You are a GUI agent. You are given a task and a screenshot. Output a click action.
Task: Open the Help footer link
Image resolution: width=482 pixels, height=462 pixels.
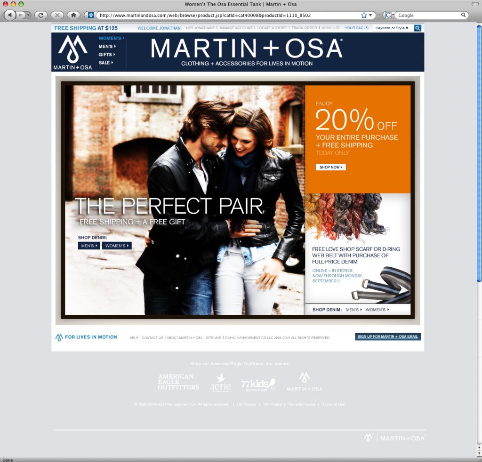click(x=134, y=338)
